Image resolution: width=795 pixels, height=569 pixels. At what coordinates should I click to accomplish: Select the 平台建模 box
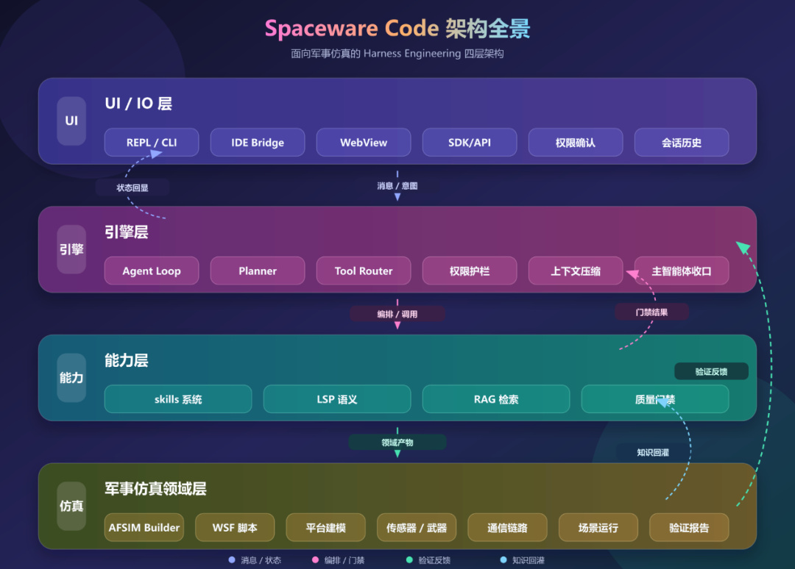325,528
